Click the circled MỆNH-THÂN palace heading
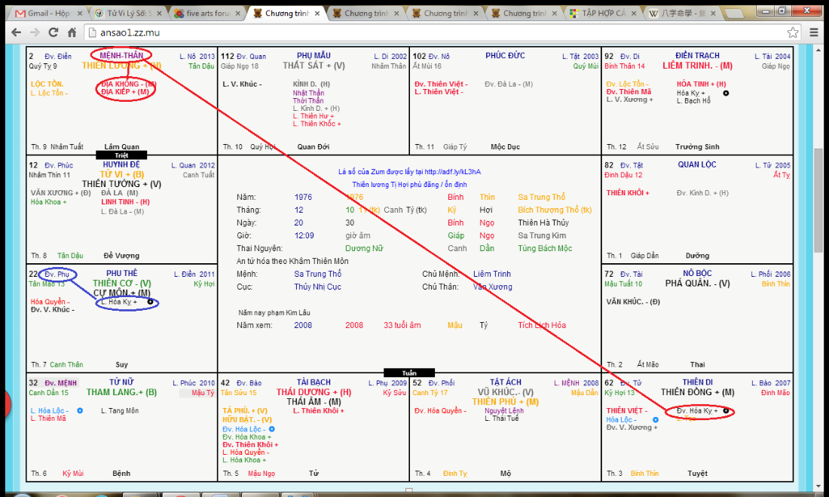Viewport: 829px width, 497px height. tap(121, 55)
